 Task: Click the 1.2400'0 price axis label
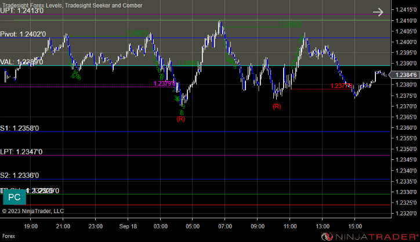[406, 42]
